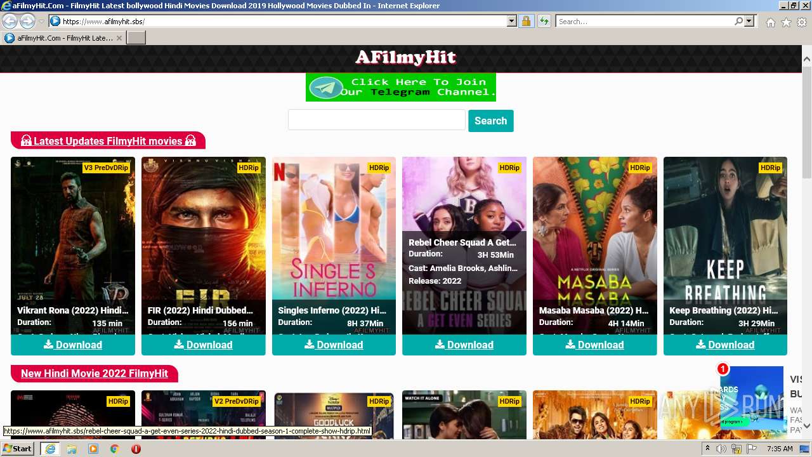This screenshot has width=812, height=457.
Task: Click Keep Breathing (2022) title text
Action: pyautogui.click(x=724, y=310)
